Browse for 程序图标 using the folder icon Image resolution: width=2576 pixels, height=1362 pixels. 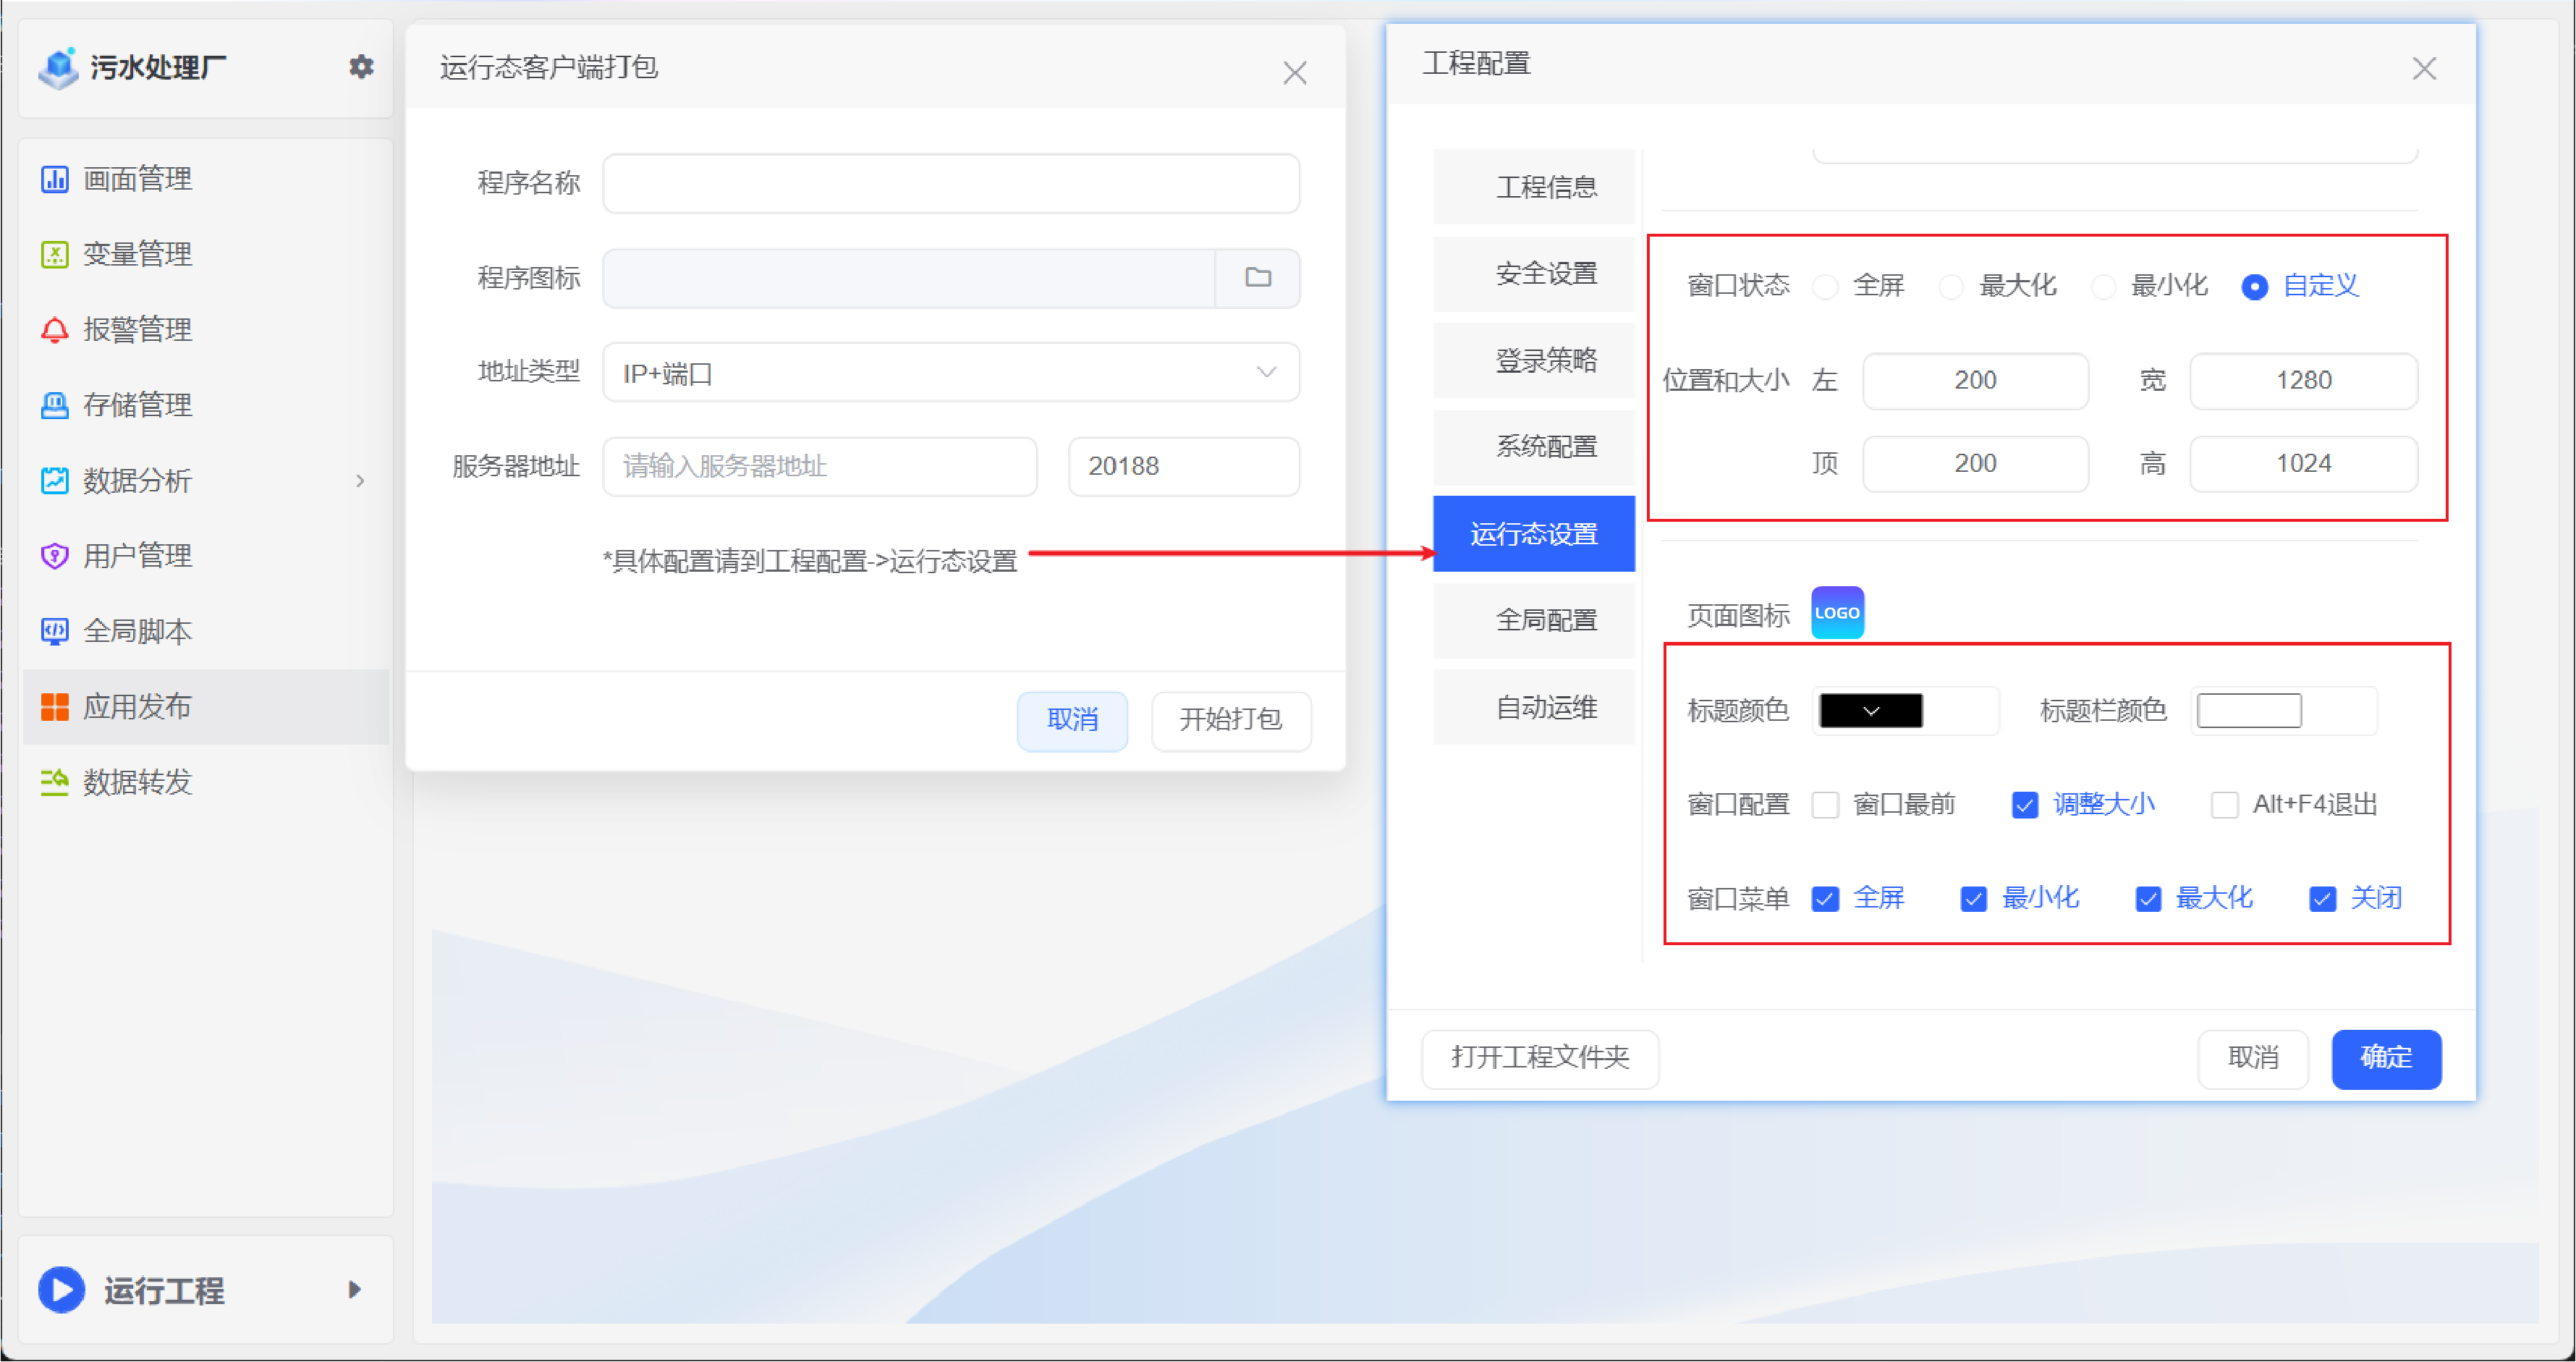[1258, 278]
